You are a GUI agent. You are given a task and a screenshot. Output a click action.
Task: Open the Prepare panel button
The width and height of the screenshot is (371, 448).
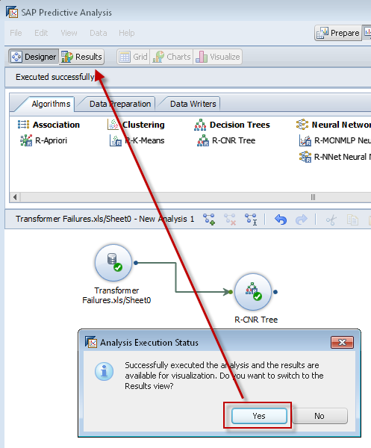(338, 33)
